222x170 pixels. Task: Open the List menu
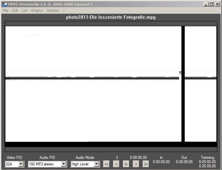(x=25, y=10)
